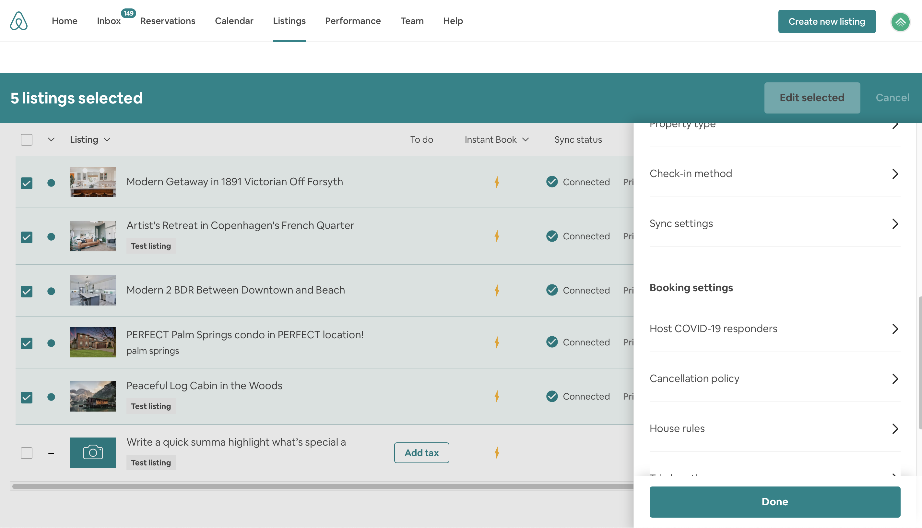Click the Done button
The image size is (922, 528).
(775, 501)
